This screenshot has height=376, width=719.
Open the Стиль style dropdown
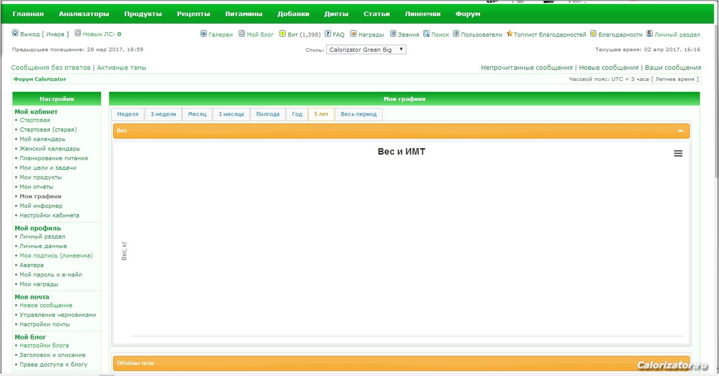(366, 50)
